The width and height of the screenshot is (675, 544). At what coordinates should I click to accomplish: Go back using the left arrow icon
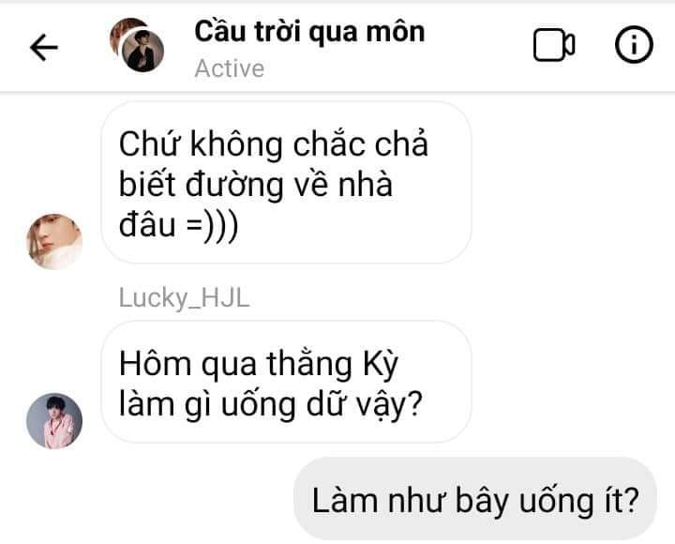44,48
